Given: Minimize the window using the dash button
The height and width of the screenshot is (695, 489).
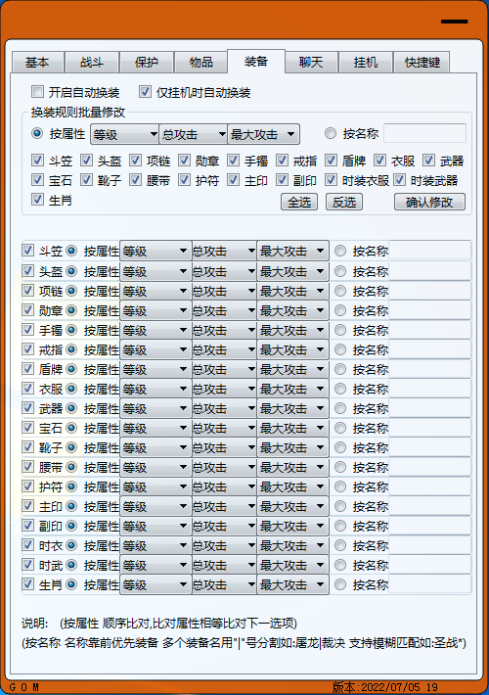Looking at the screenshot, I should [454, 22].
